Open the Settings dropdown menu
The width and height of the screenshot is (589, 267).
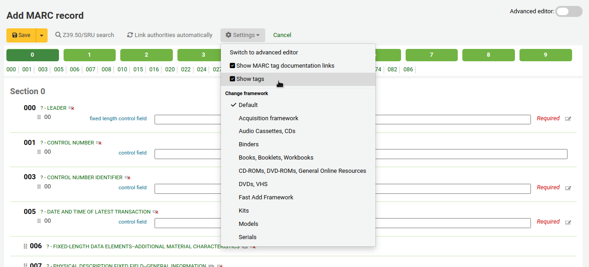[x=242, y=35]
